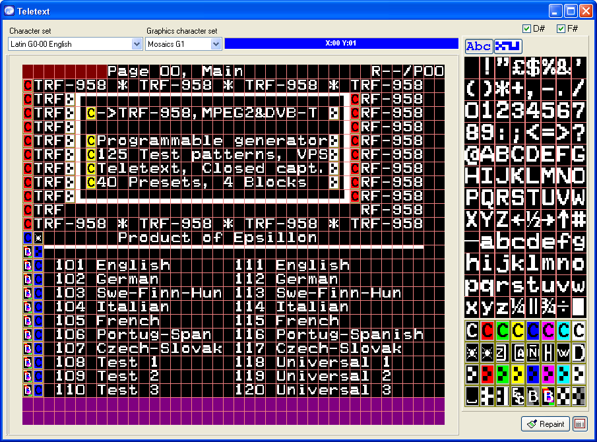Viewport: 597px width, 442px height.
Task: Pick the question mark character in palette
Action: coord(579,132)
